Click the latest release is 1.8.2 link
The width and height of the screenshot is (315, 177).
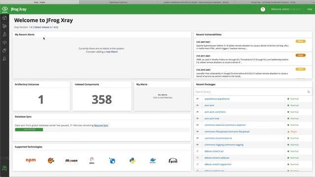(x=46, y=27)
